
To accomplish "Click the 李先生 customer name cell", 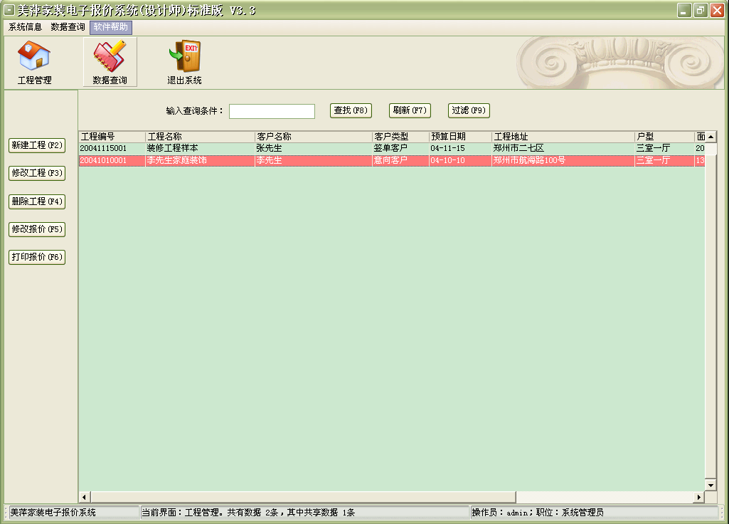I will pos(314,161).
